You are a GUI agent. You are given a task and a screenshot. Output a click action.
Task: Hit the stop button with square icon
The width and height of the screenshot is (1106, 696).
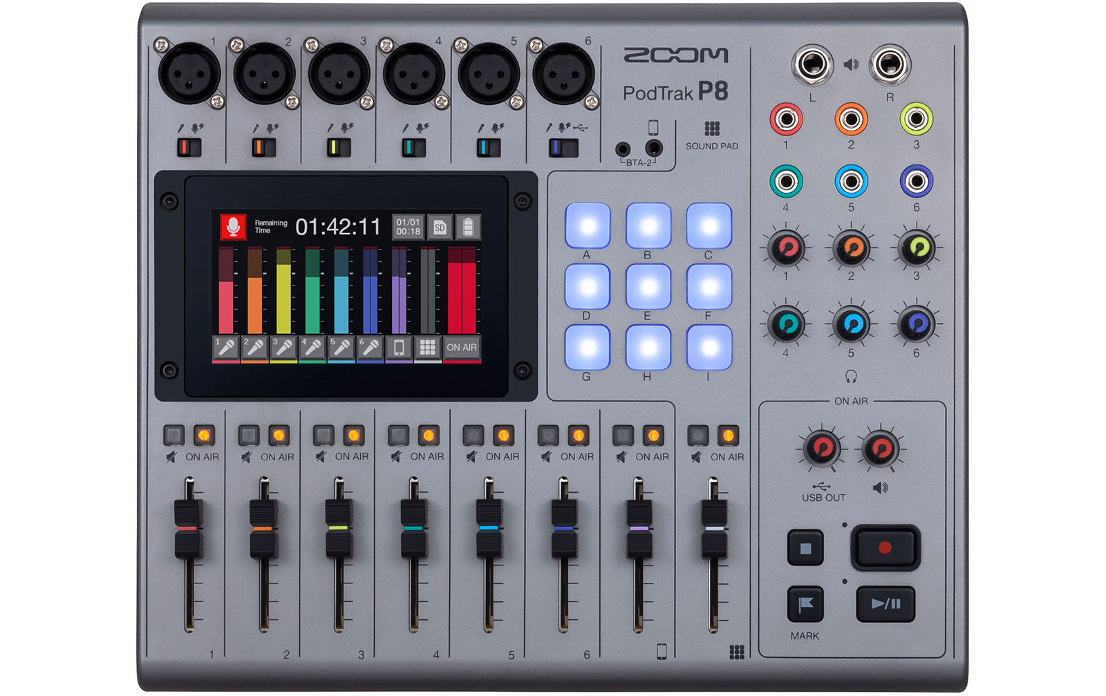(805, 548)
